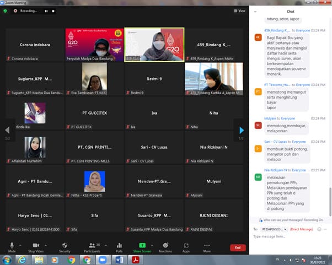Open the More menu in toolbar

click(207, 245)
